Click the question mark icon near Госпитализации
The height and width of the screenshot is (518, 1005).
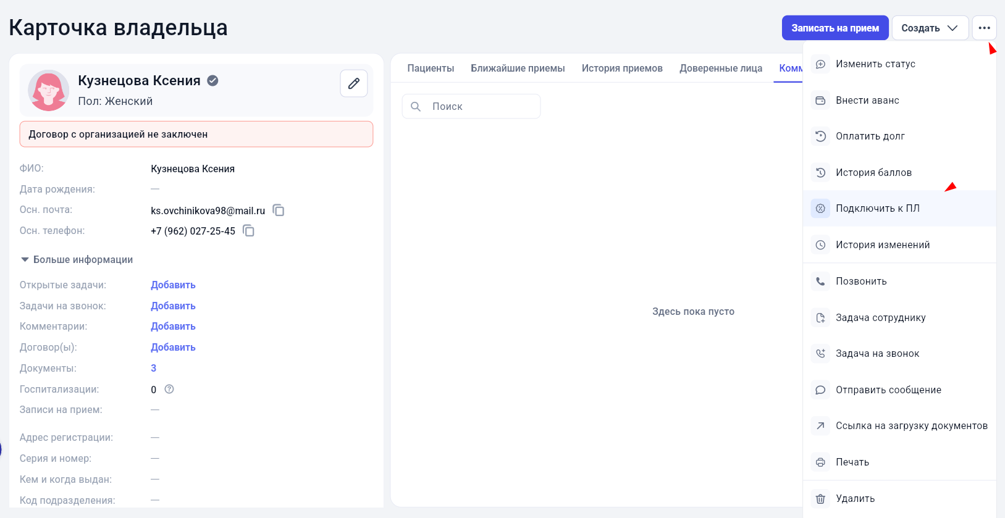click(x=169, y=389)
